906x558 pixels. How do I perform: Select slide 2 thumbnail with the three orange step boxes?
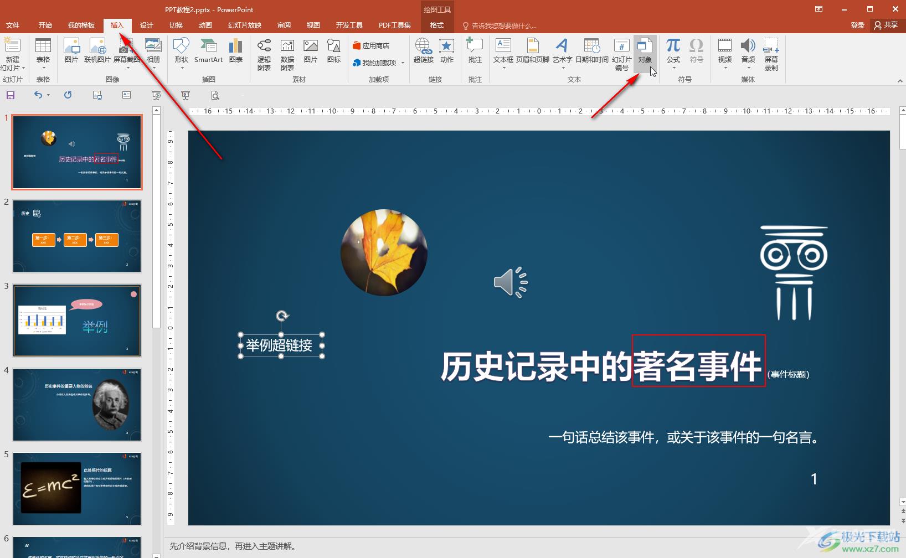(x=77, y=236)
